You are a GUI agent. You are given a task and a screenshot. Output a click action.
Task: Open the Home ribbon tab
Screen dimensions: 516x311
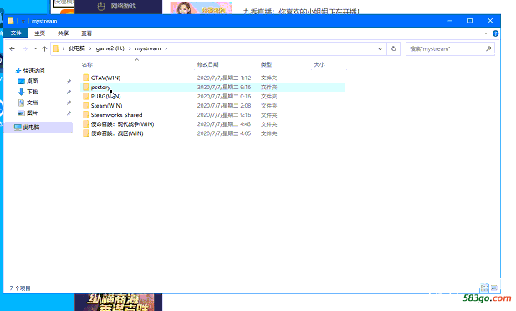pos(40,33)
